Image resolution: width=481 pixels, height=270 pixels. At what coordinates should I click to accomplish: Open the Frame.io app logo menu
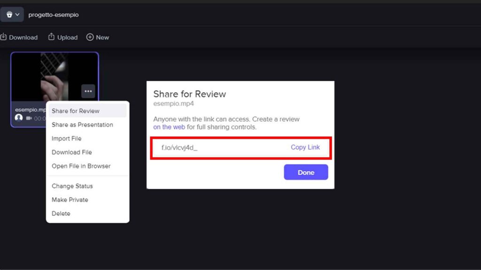(9, 14)
